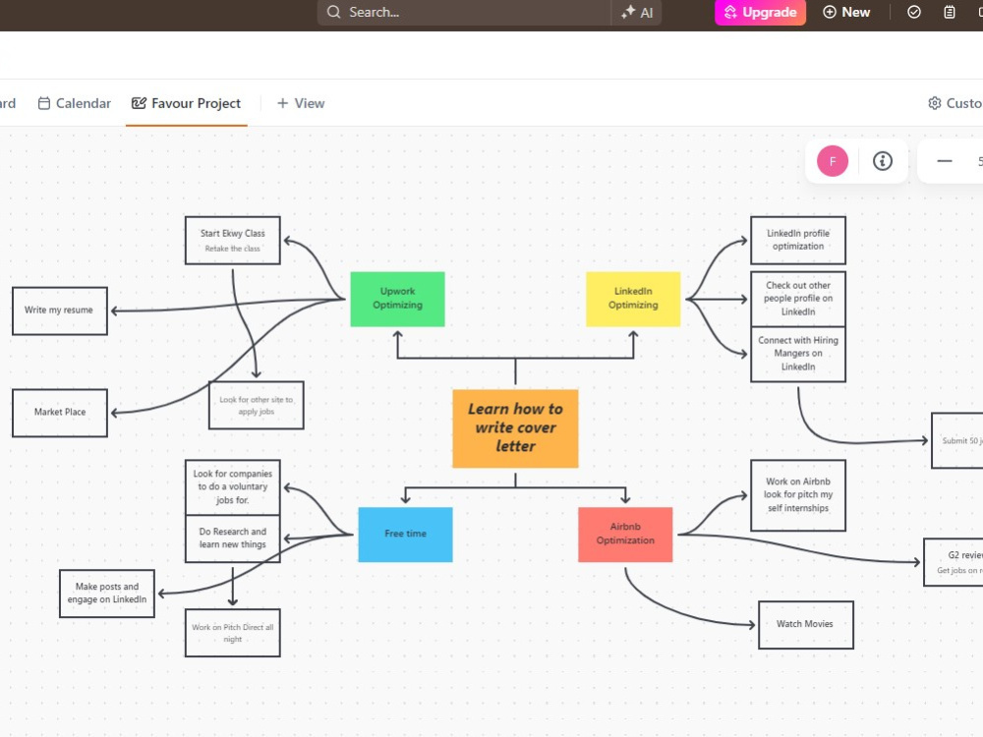Switch to the Calendar view tab

(x=74, y=103)
